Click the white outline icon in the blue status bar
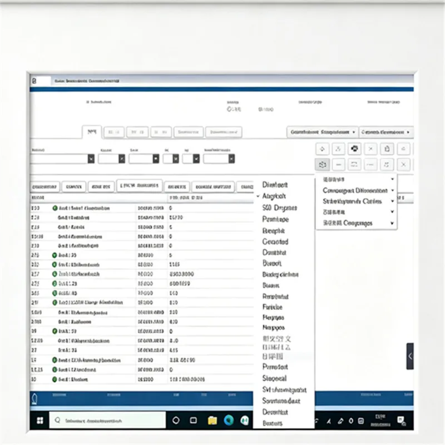Image resolution: width=445 pixels, height=445 pixels. [x=34, y=399]
